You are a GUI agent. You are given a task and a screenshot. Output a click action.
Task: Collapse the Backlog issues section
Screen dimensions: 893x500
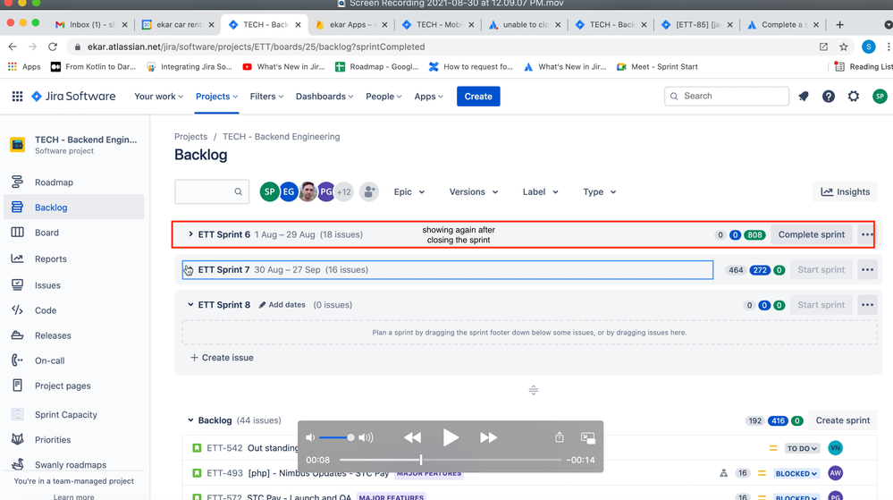(190, 420)
